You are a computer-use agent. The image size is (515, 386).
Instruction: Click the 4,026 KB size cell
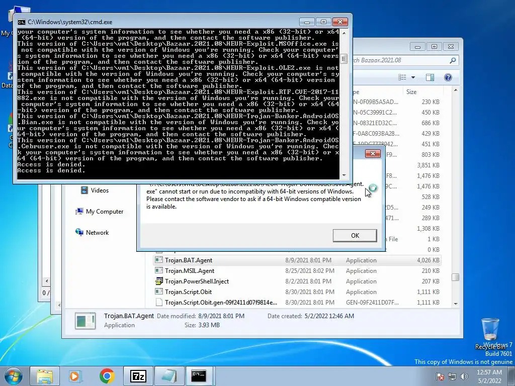click(428, 260)
